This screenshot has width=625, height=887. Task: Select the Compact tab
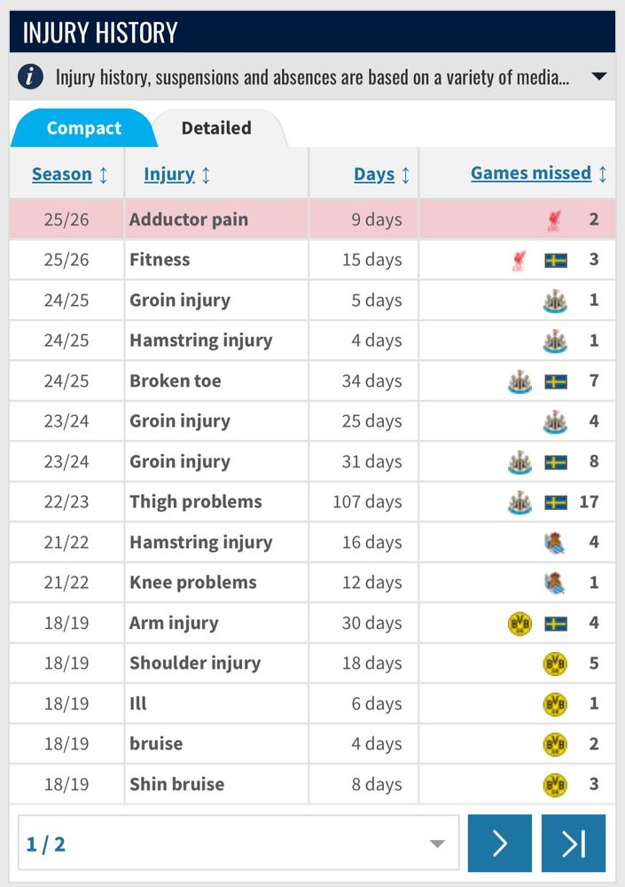pos(83,128)
